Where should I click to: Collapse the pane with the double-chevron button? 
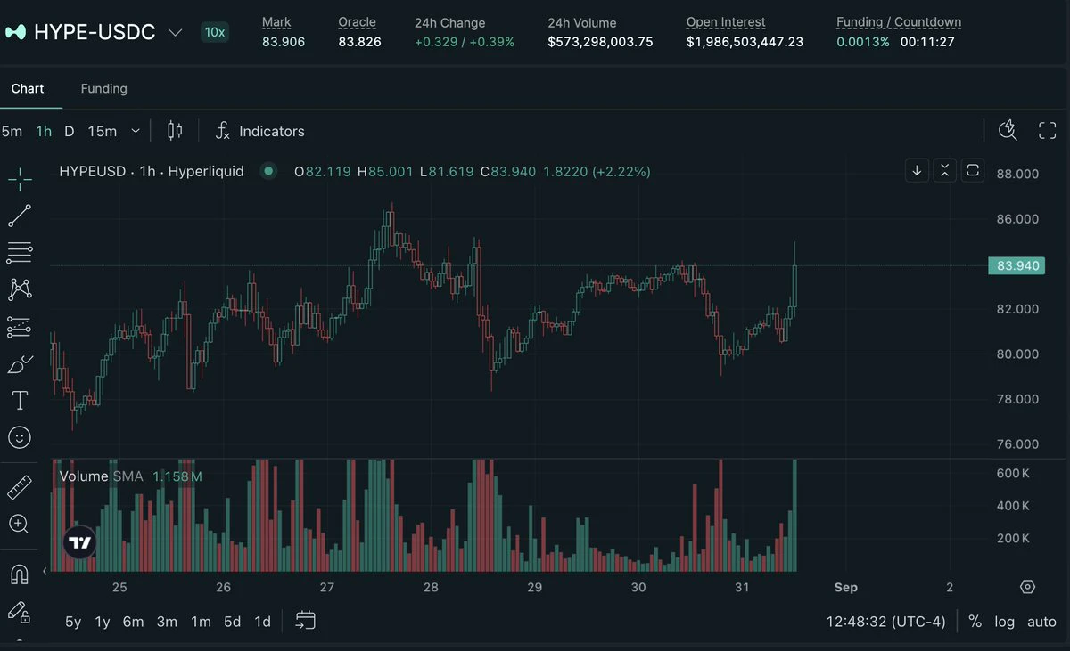tap(945, 170)
